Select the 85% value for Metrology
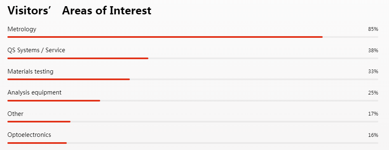The height and width of the screenshot is (150, 389). coord(373,29)
